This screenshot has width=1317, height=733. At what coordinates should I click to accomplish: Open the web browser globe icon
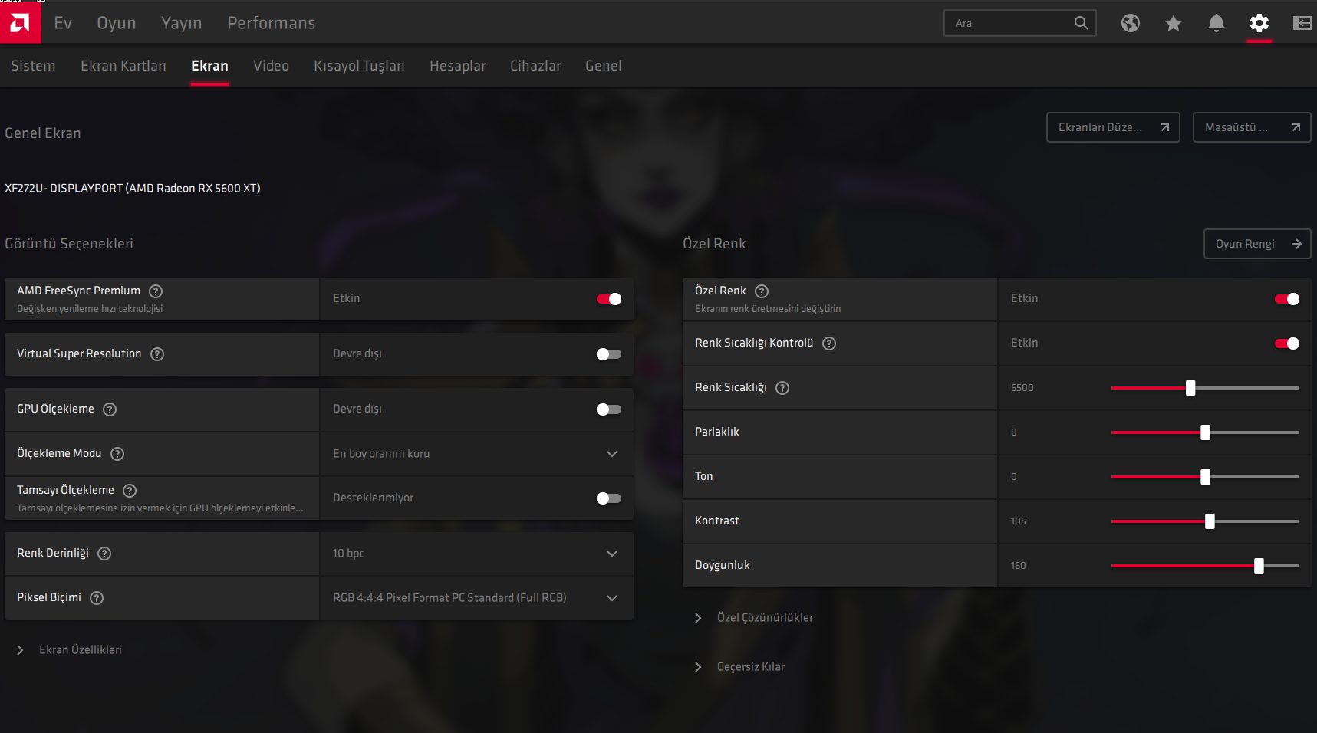pyautogui.click(x=1130, y=23)
